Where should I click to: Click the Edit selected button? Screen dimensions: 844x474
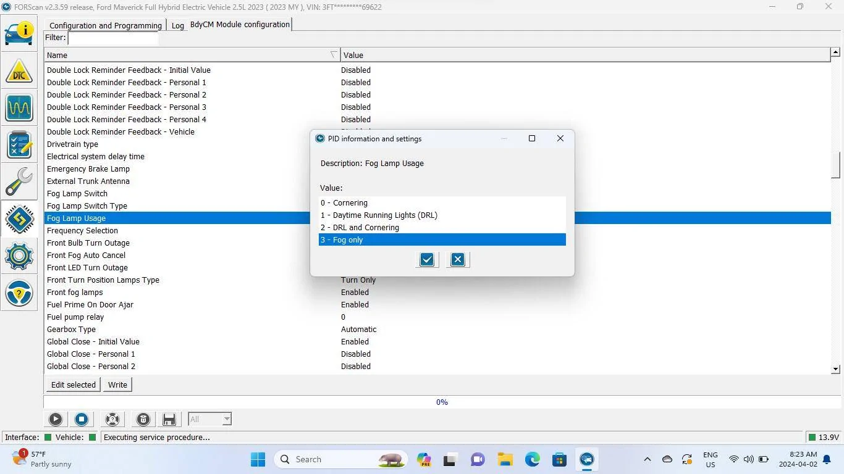pyautogui.click(x=74, y=385)
